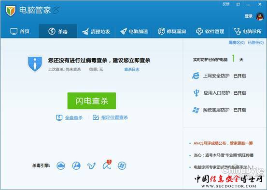267x190 pixels.
Task: Open the 查杀日志 scan log link
Action: (x=132, y=69)
